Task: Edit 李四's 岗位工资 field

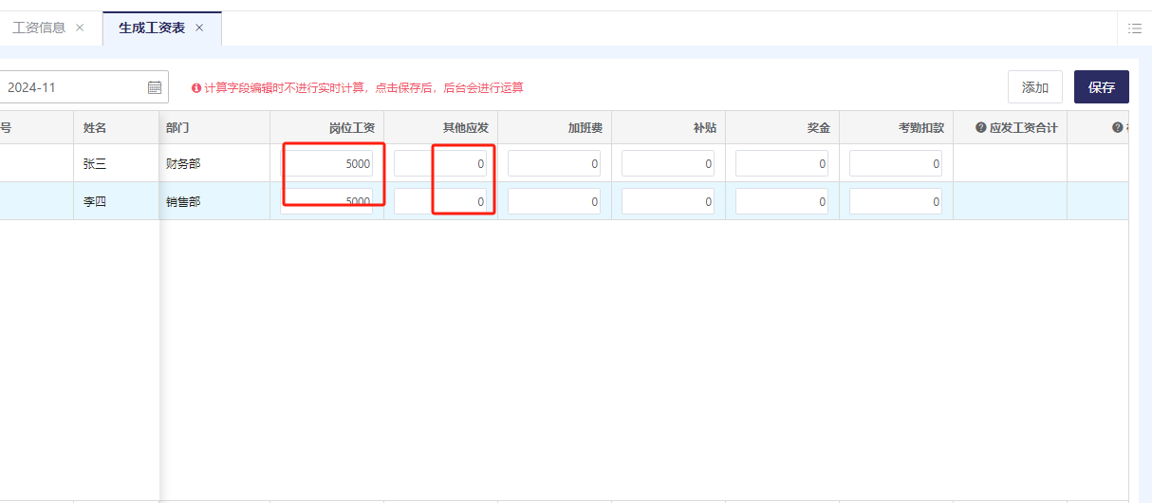Action: (326, 201)
